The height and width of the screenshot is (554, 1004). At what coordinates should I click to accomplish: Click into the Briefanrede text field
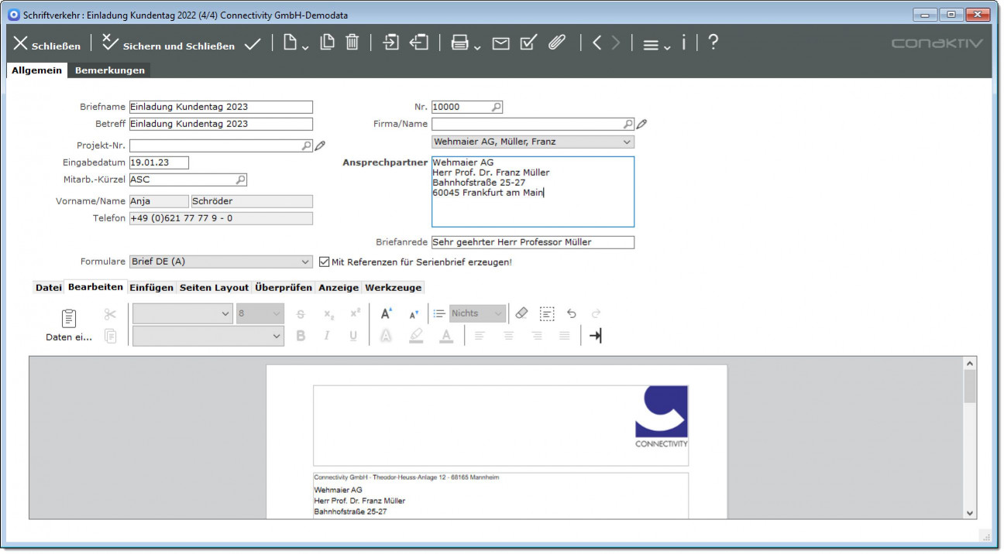click(x=532, y=242)
